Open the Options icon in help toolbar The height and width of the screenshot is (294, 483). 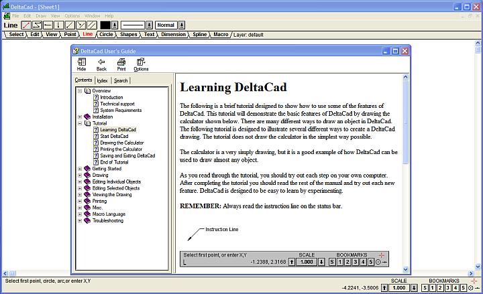coord(141,64)
